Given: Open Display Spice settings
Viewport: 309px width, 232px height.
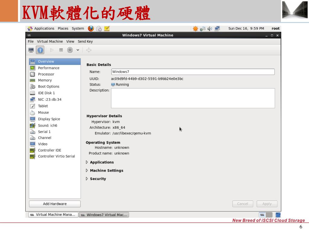Looking at the screenshot, I should [x=55, y=119].
